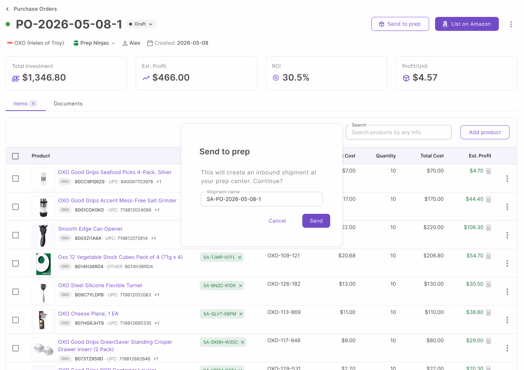Click the Quantity column header
Screen dimensions: 524x370
click(386, 156)
